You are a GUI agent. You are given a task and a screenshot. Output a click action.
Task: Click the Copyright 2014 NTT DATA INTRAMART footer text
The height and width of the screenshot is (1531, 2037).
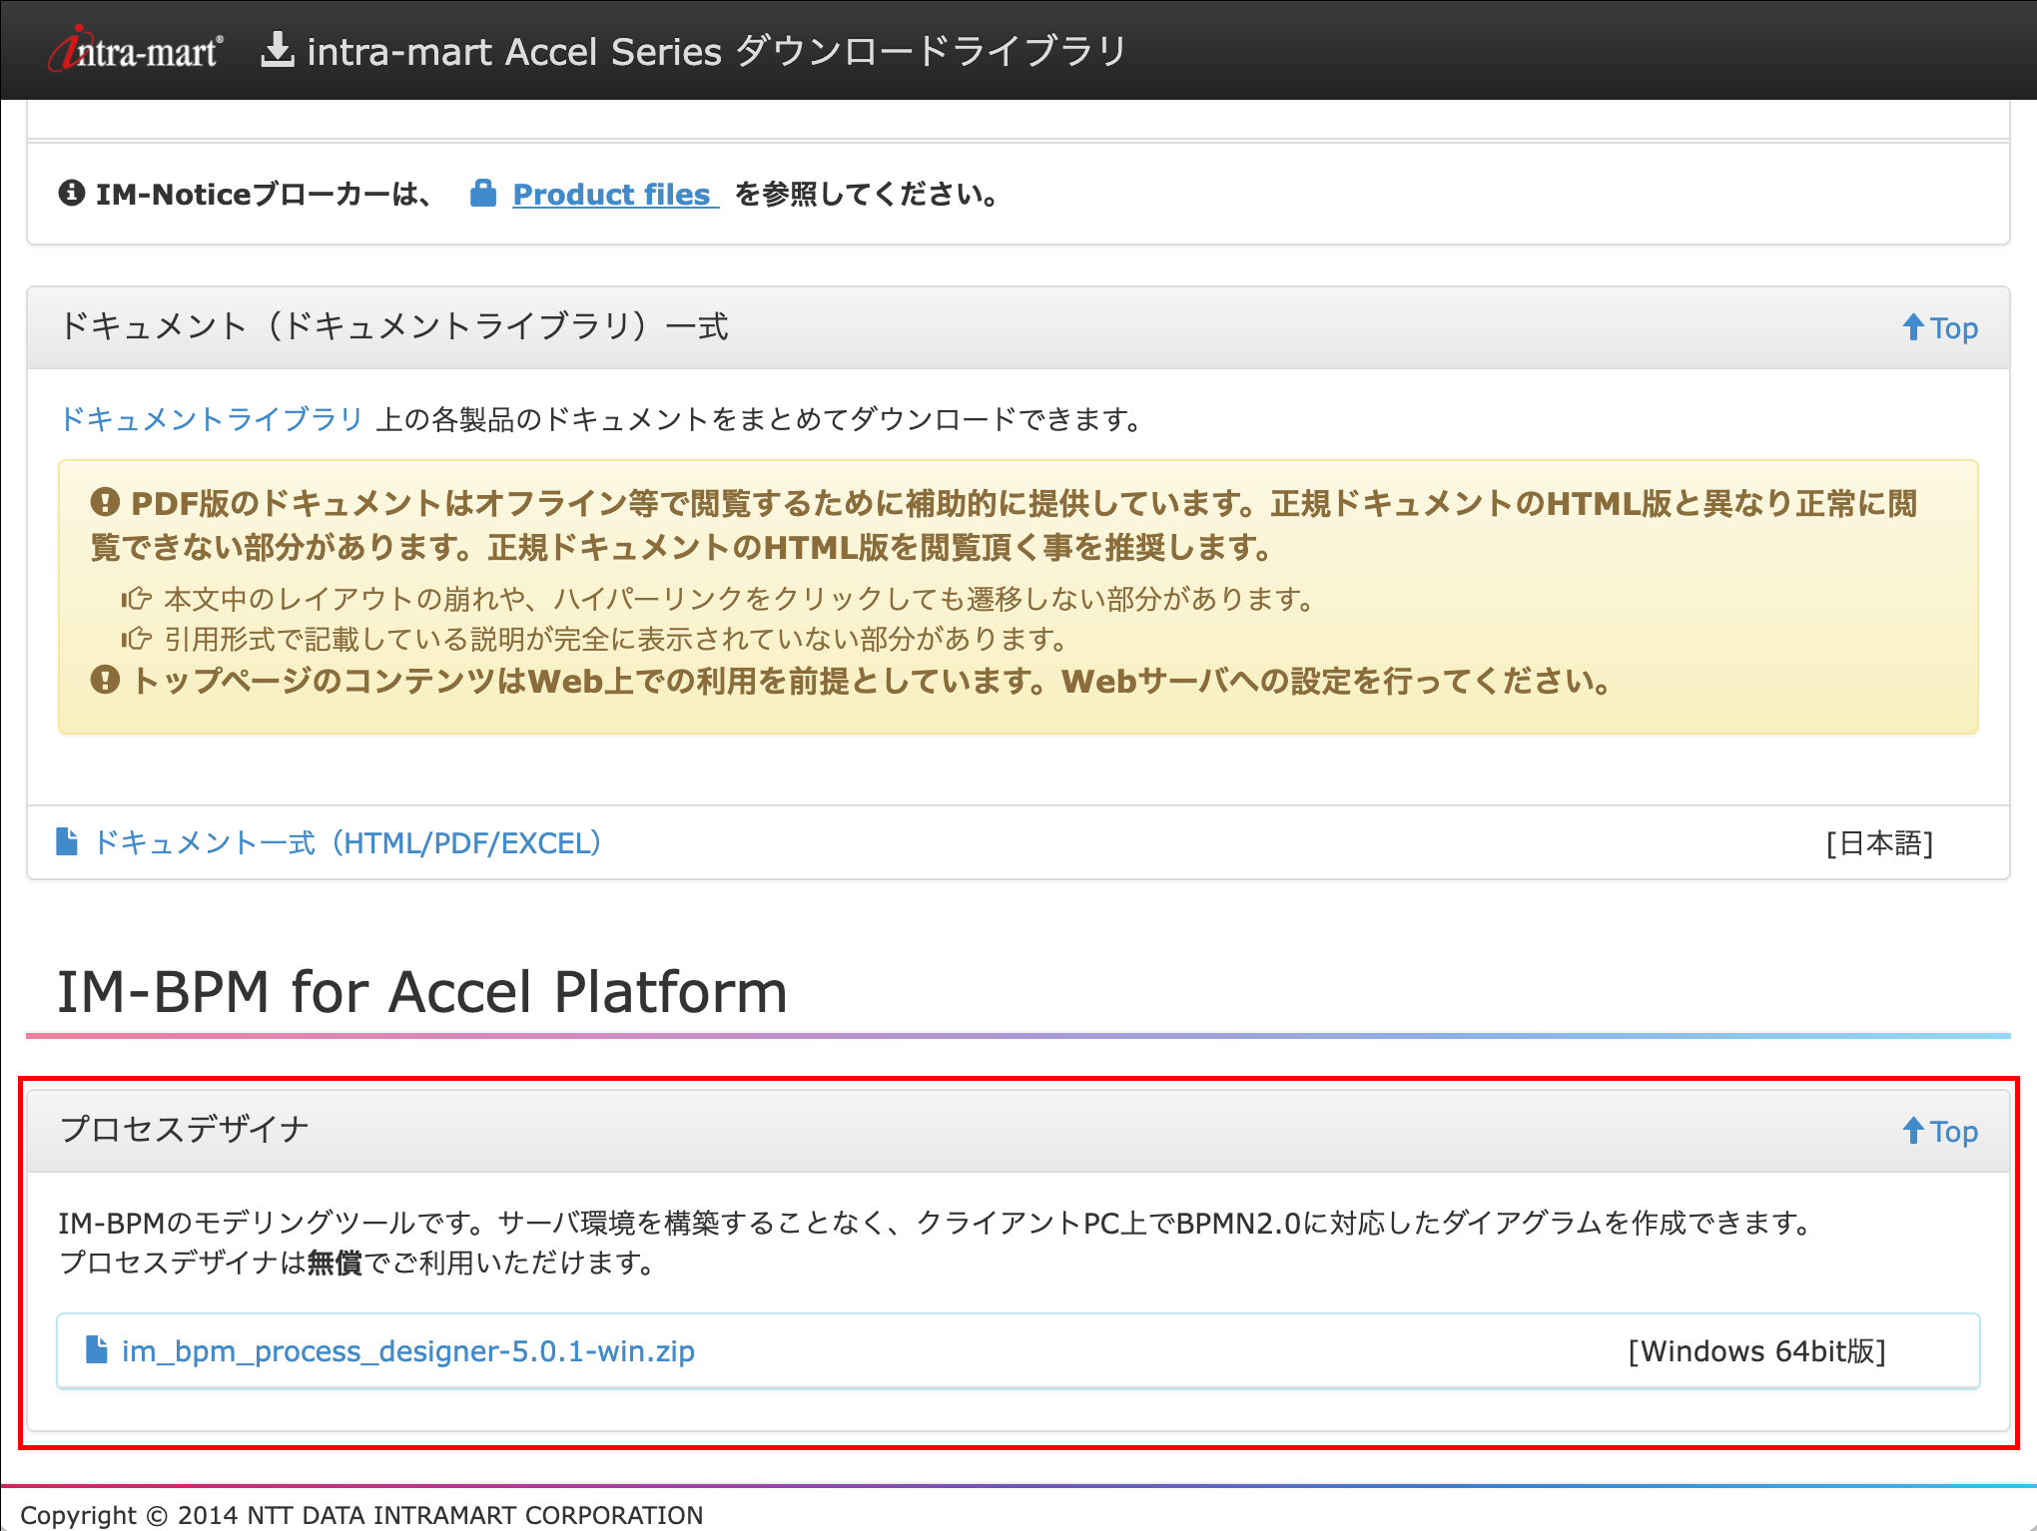(361, 1515)
